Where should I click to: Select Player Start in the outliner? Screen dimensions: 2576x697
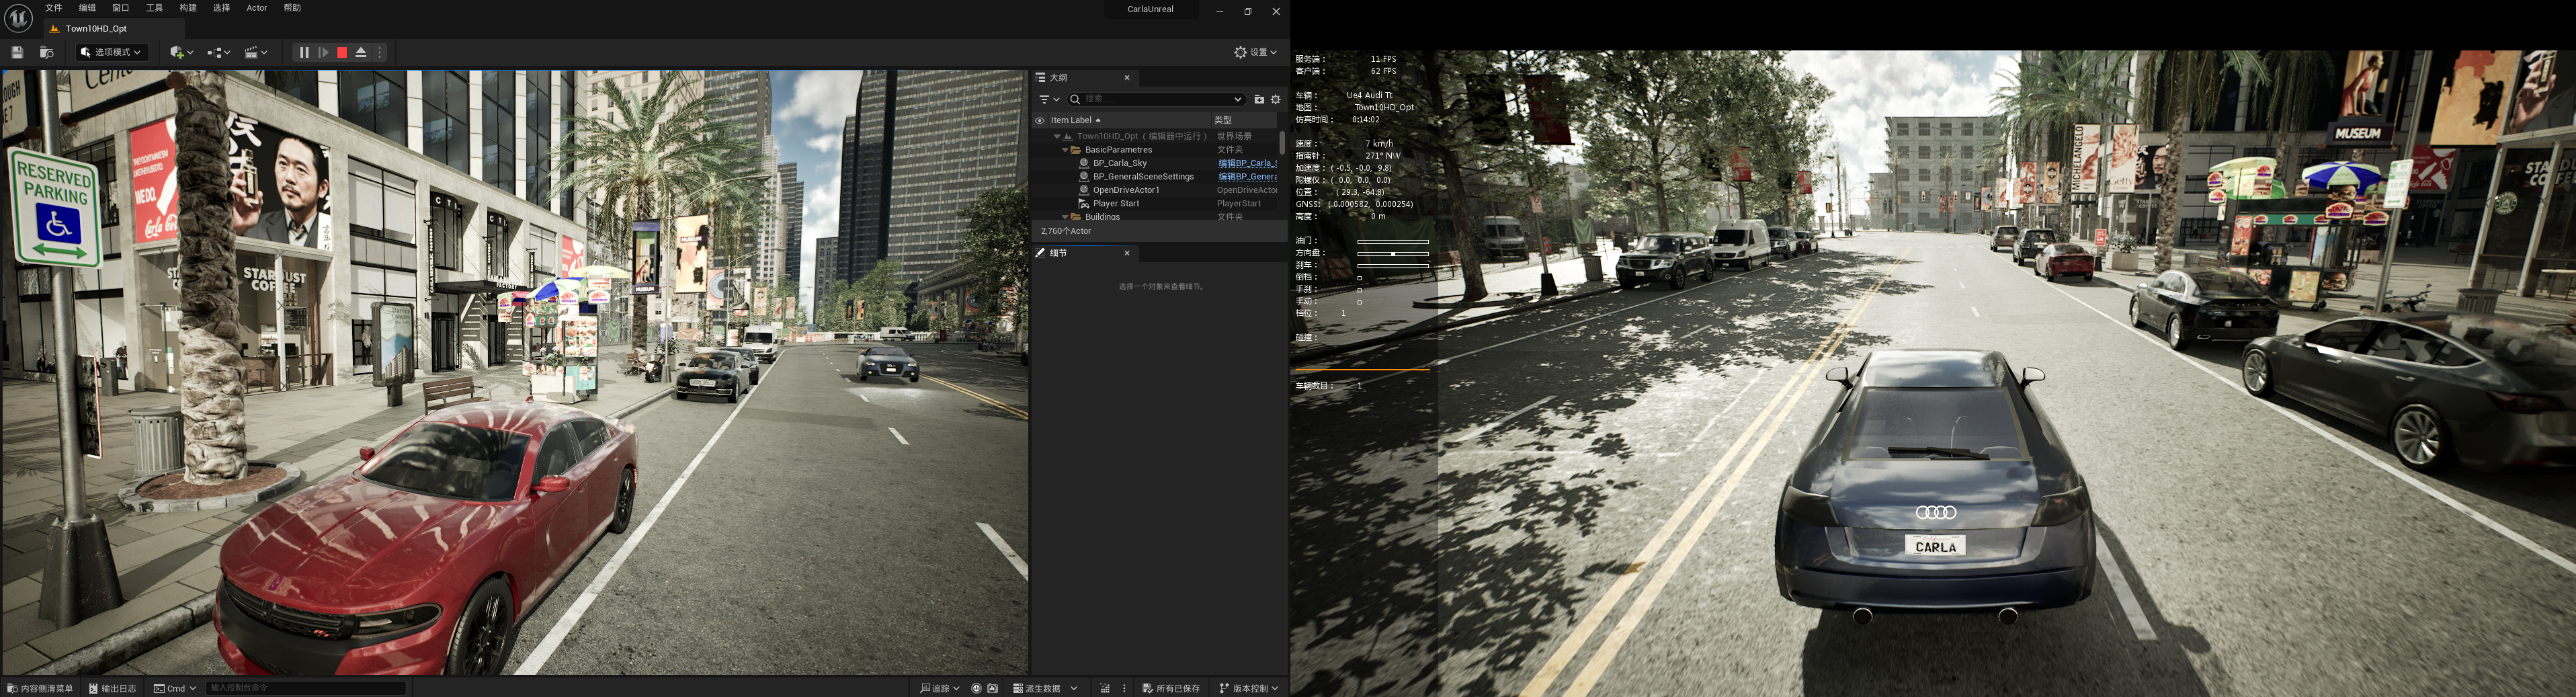tap(1116, 203)
